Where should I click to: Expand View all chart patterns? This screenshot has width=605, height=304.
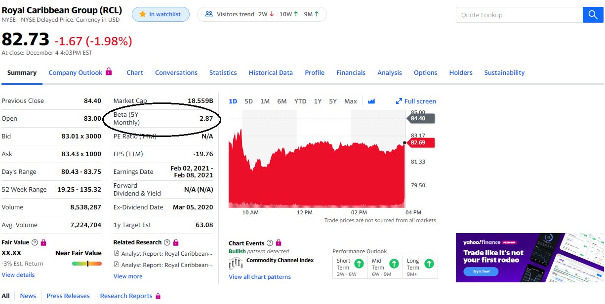(259, 277)
